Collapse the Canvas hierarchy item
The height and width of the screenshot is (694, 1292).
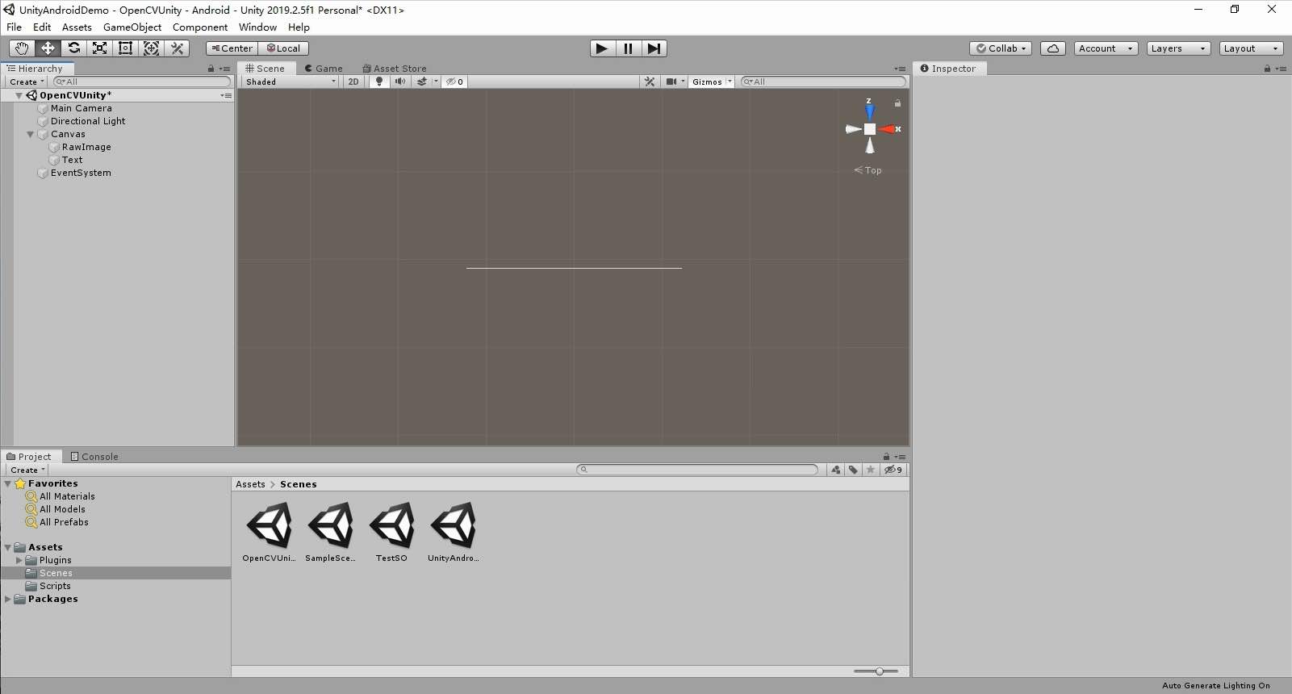(x=31, y=135)
